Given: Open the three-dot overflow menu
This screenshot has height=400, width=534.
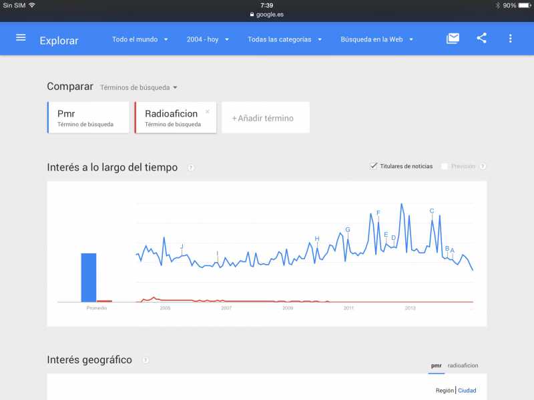Looking at the screenshot, I should (x=510, y=39).
